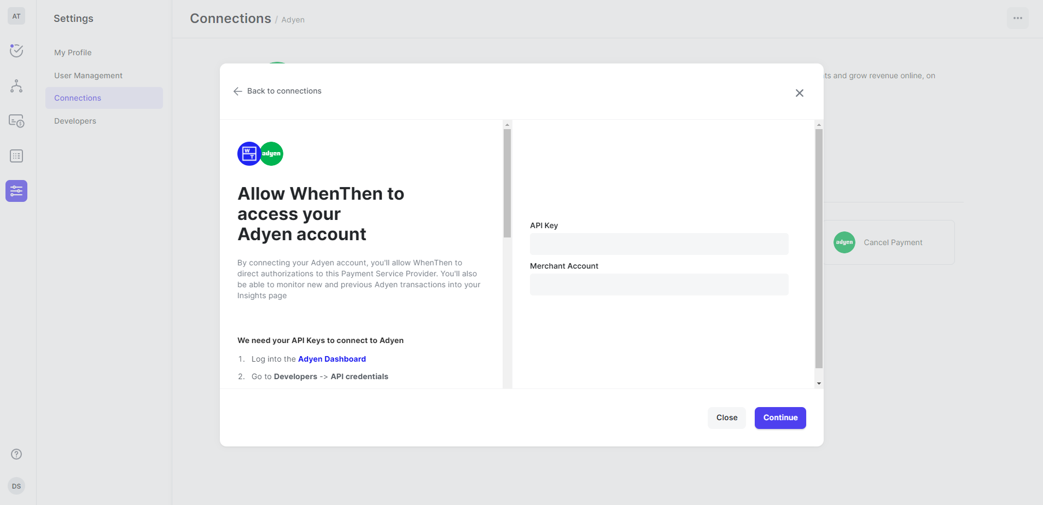This screenshot has height=505, width=1043.
Task: Open the Adyen Dashboard link
Action: pyautogui.click(x=332, y=358)
